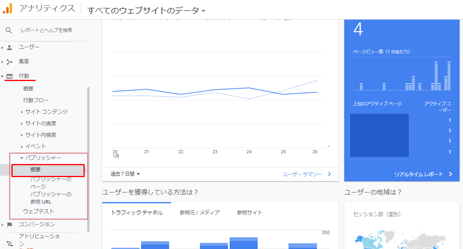Image resolution: width=463 pixels, height=249 pixels.
Task: Switch to the 参照サイト tab
Action: 250,213
